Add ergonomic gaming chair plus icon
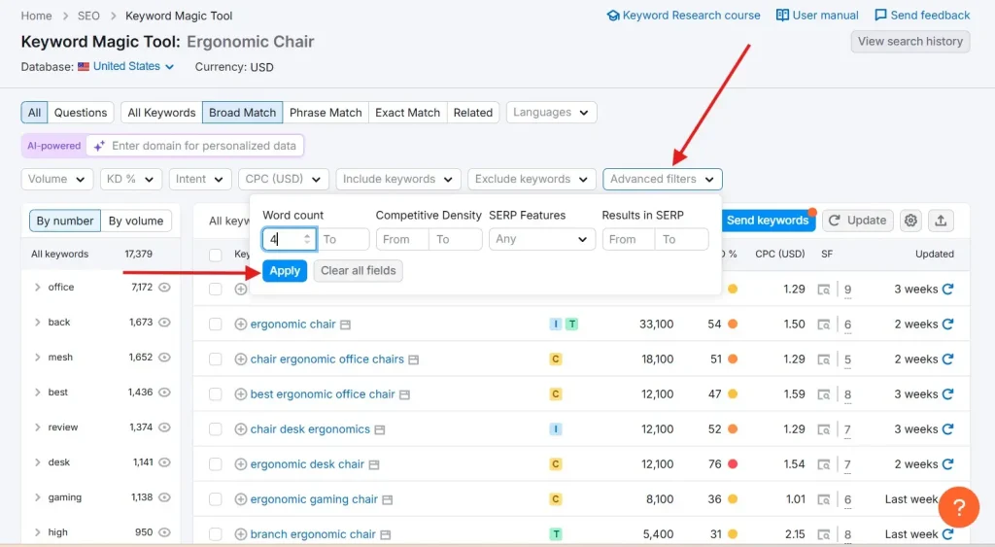 pyautogui.click(x=241, y=499)
